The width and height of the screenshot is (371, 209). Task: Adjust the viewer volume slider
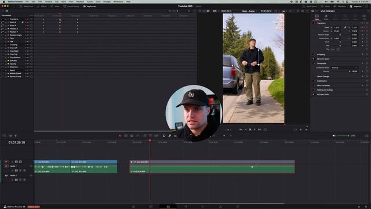[343, 136]
